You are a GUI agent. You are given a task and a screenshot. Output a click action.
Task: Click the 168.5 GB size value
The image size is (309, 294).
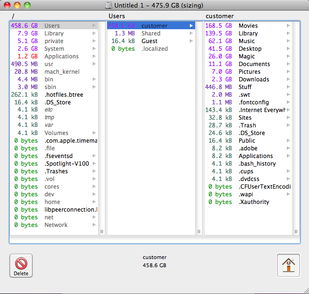[x=219, y=26]
